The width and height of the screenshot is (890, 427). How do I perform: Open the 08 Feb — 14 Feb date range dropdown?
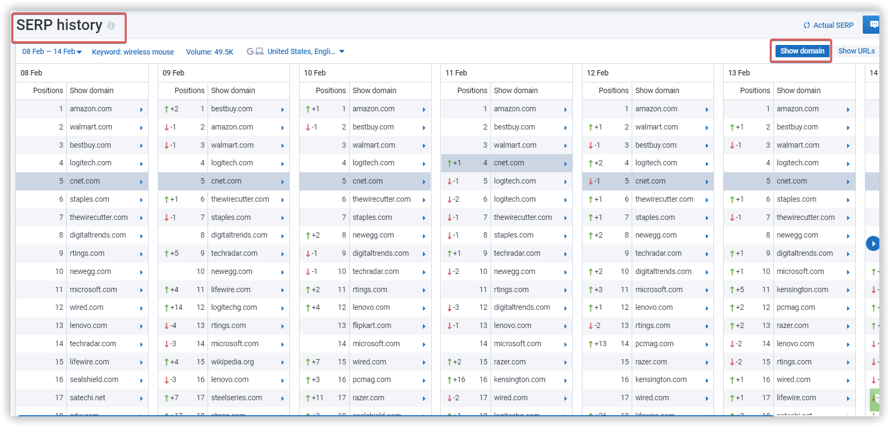(x=52, y=51)
